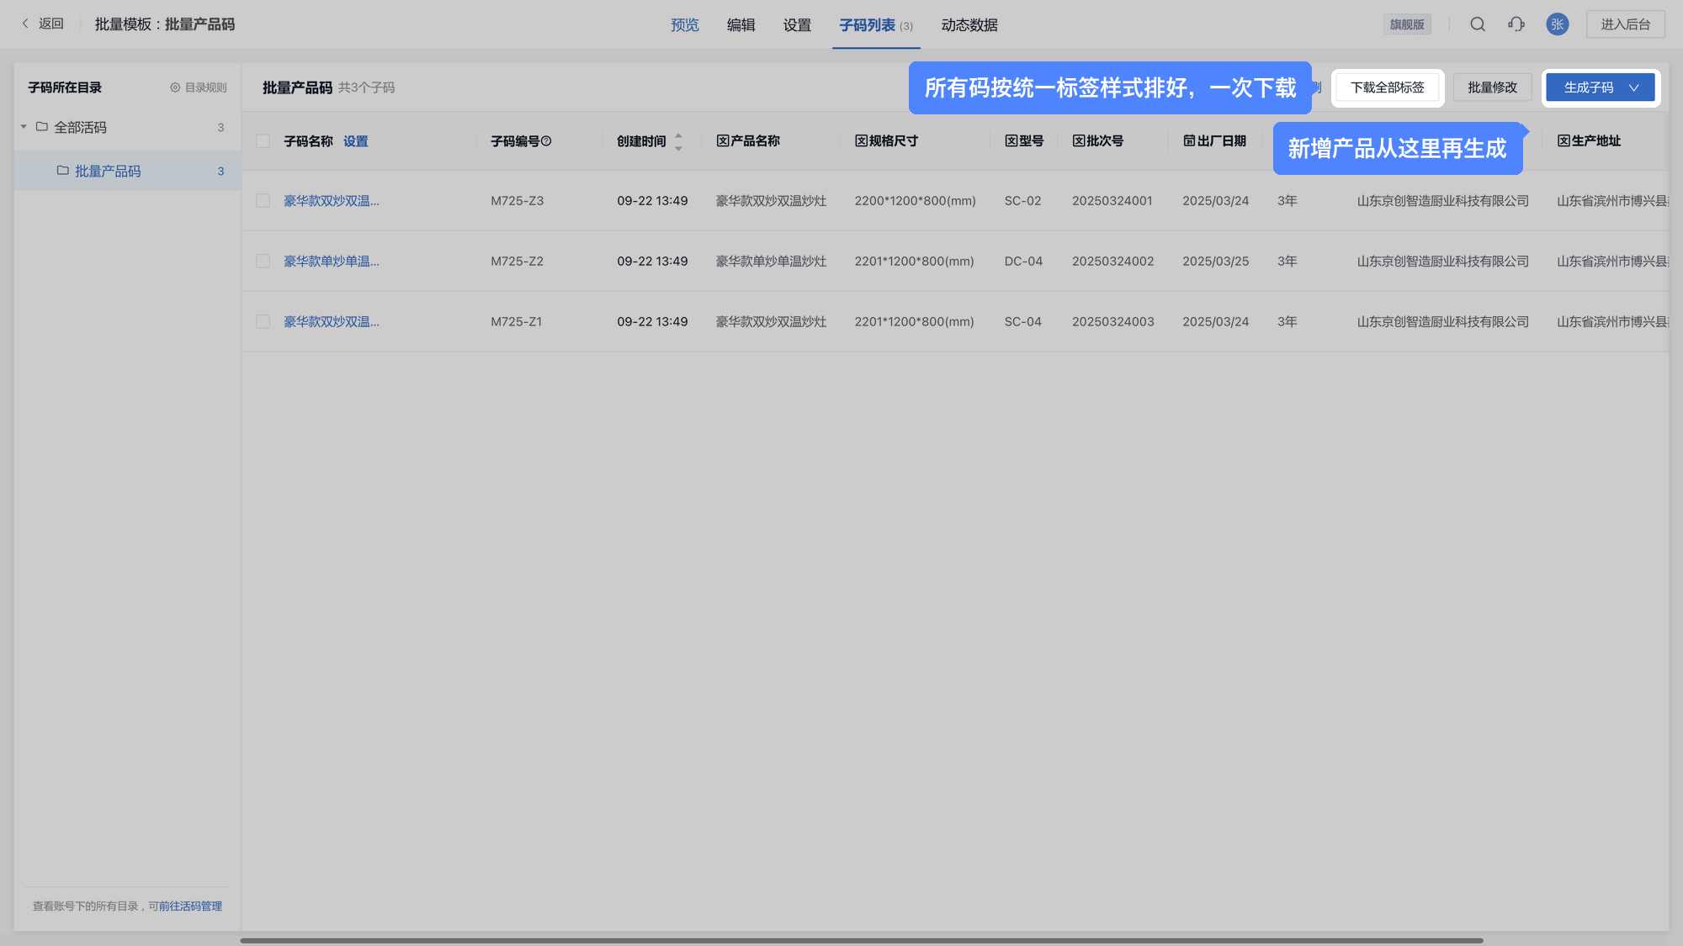Open the 前往活码管理 link

point(190,906)
